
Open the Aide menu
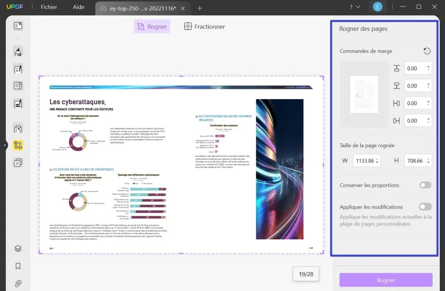[79, 7]
